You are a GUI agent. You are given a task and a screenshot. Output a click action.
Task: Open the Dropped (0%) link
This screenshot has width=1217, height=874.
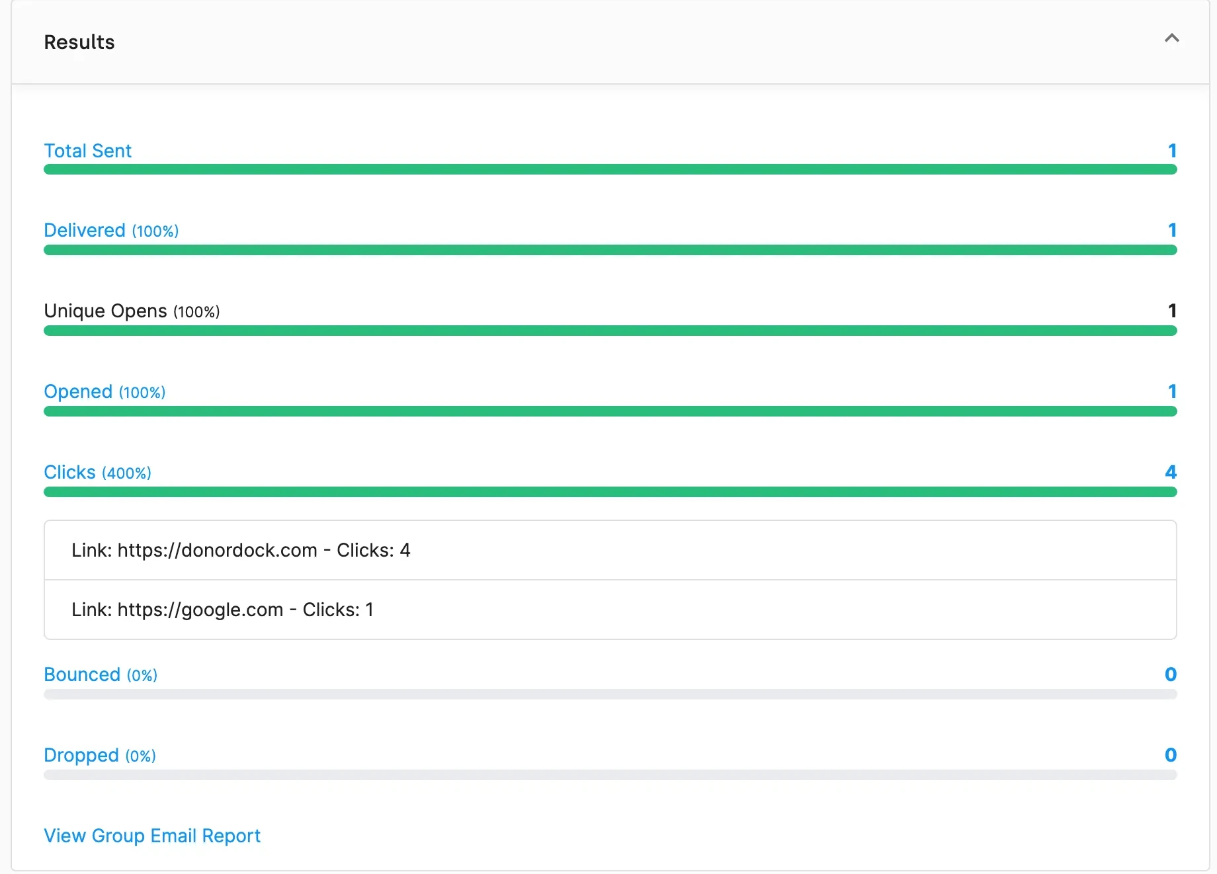point(100,755)
